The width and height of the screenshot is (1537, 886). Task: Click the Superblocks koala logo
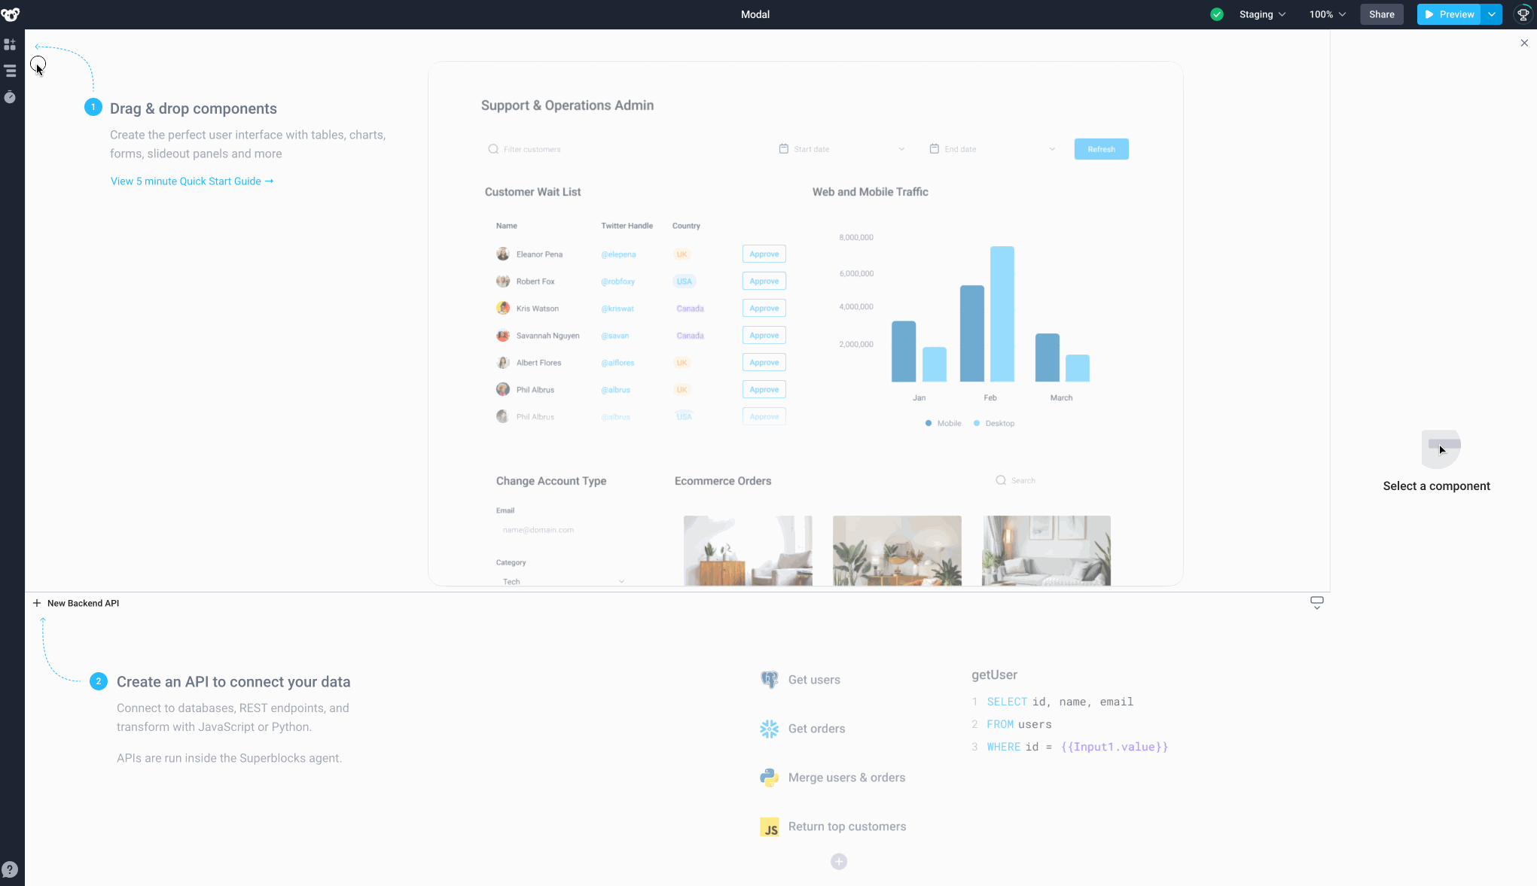11,14
